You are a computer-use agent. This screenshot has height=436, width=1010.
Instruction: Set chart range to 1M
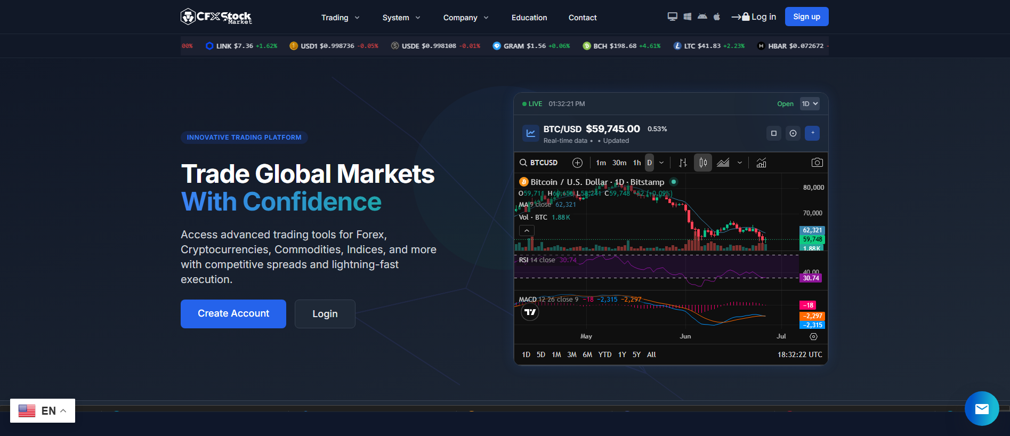pos(556,354)
